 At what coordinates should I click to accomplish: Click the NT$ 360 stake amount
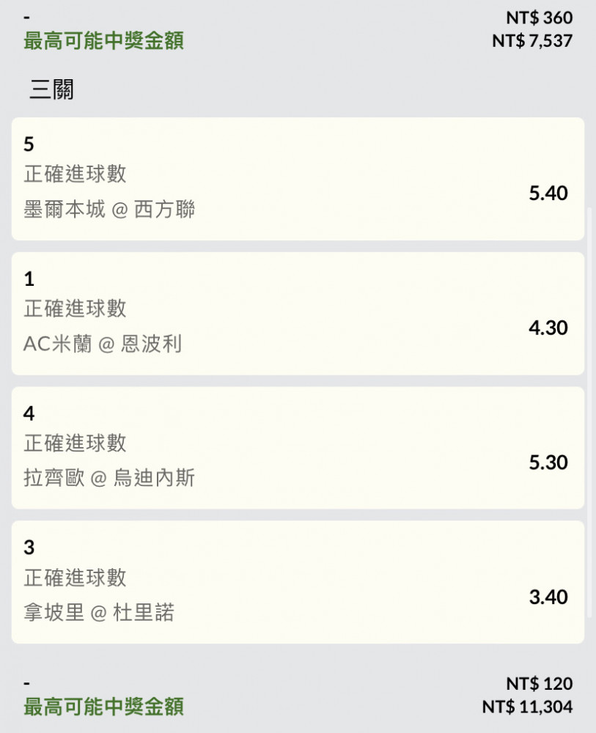tap(540, 18)
